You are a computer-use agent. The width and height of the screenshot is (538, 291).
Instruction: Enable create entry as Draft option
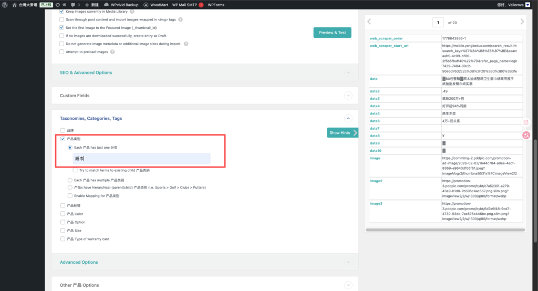pos(62,36)
